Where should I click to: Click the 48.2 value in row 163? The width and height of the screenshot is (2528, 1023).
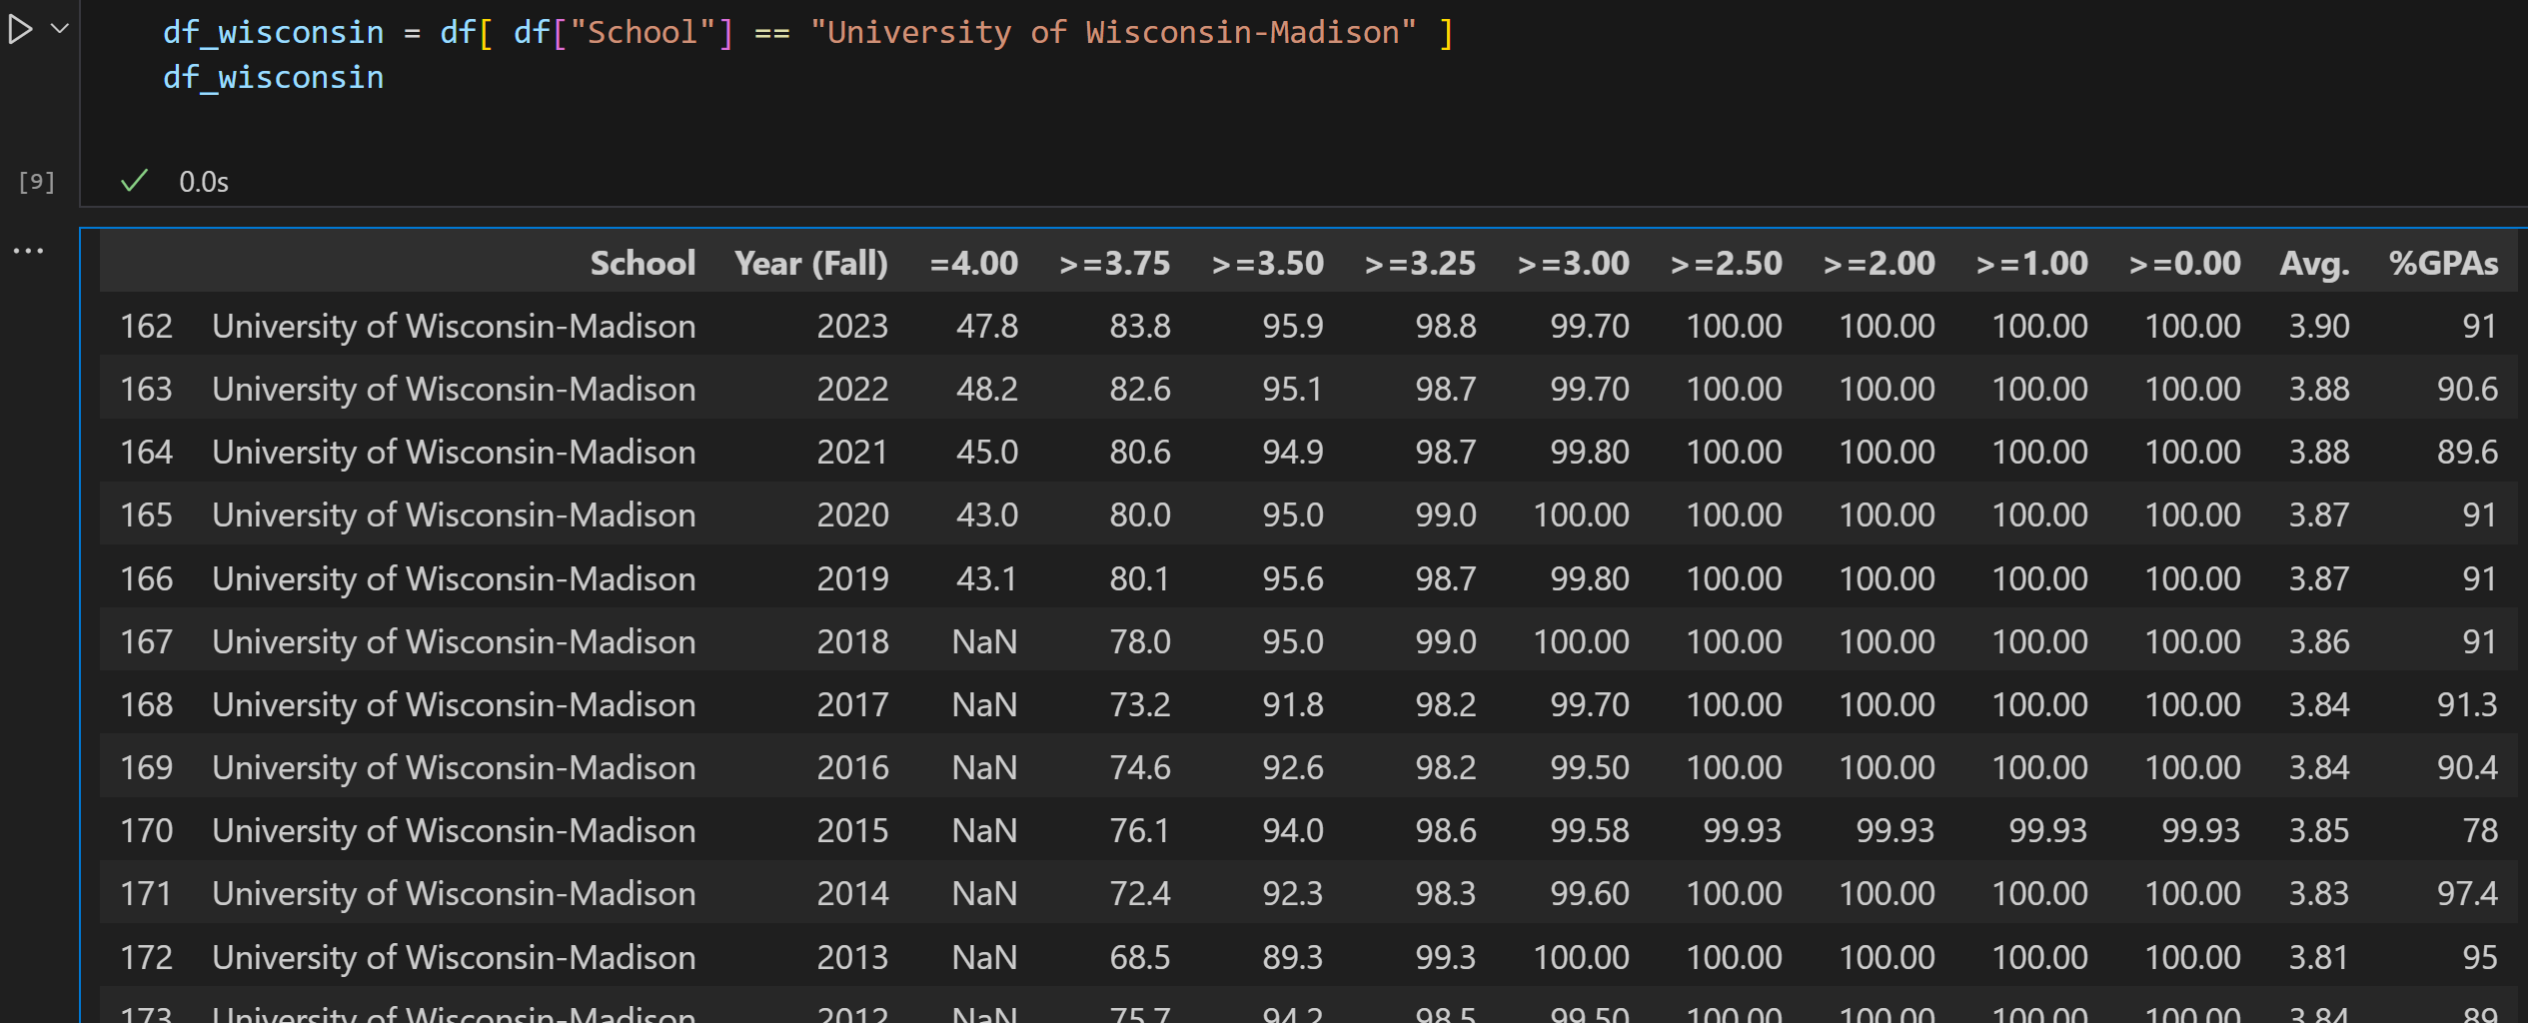pos(987,389)
